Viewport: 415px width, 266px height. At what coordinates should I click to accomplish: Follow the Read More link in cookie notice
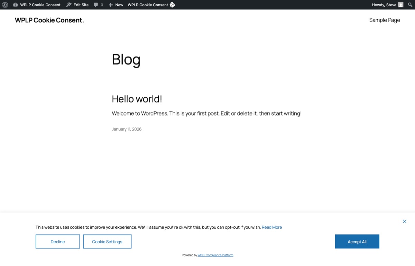pyautogui.click(x=272, y=227)
